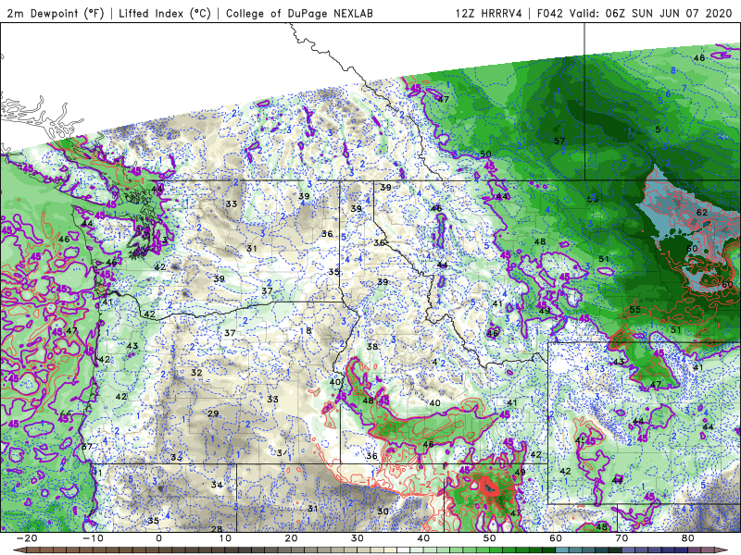741x555 pixels.
Task: Click the 28 dewpoint value on the map
Action: pos(217,529)
